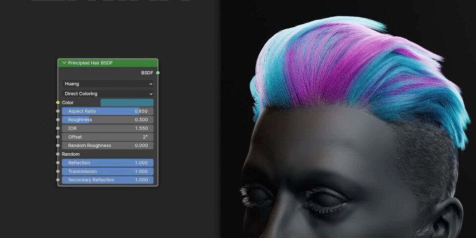Open the Direct Coloring parametrization dropdown
The height and width of the screenshot is (238, 476).
coord(108,94)
